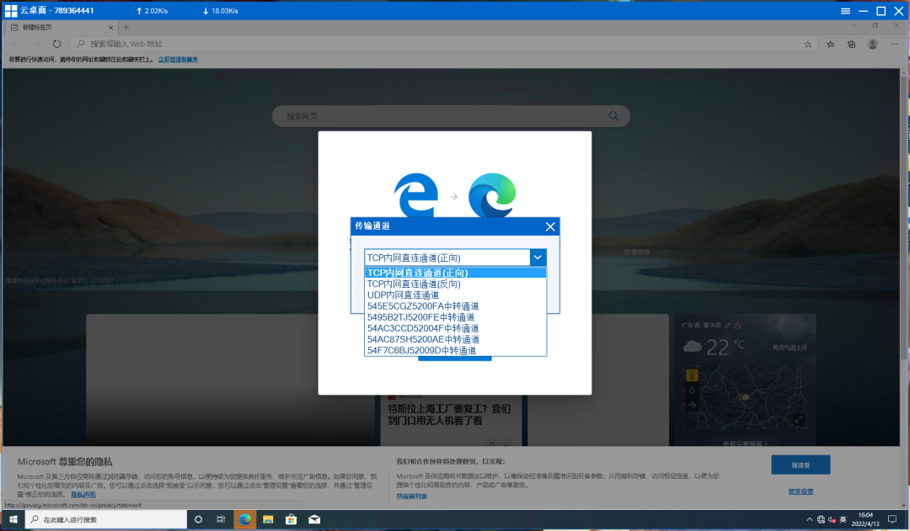
Task: Open Edge settings ellipsis menu
Action: 894,44
